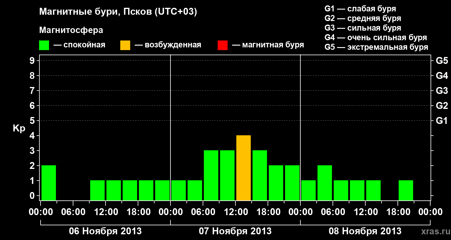Click the '07 Ноября 2013' date label
Image resolution: width=451 pixels, height=240 pixels.
(x=235, y=231)
